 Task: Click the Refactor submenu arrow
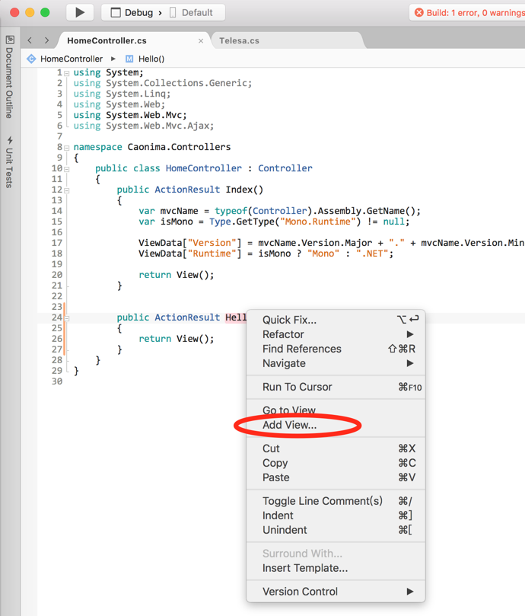click(410, 334)
